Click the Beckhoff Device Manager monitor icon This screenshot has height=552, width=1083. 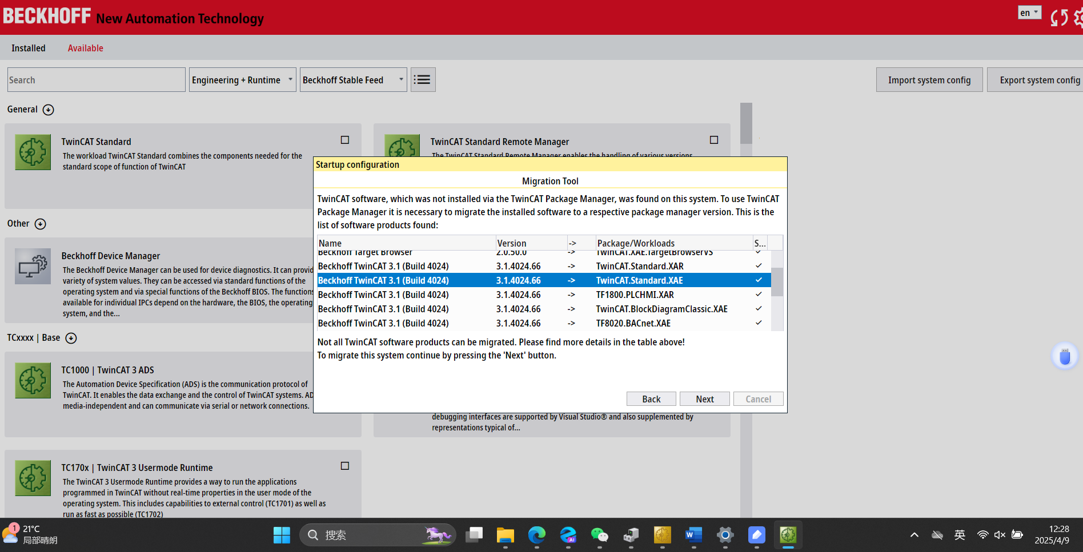[x=33, y=266]
